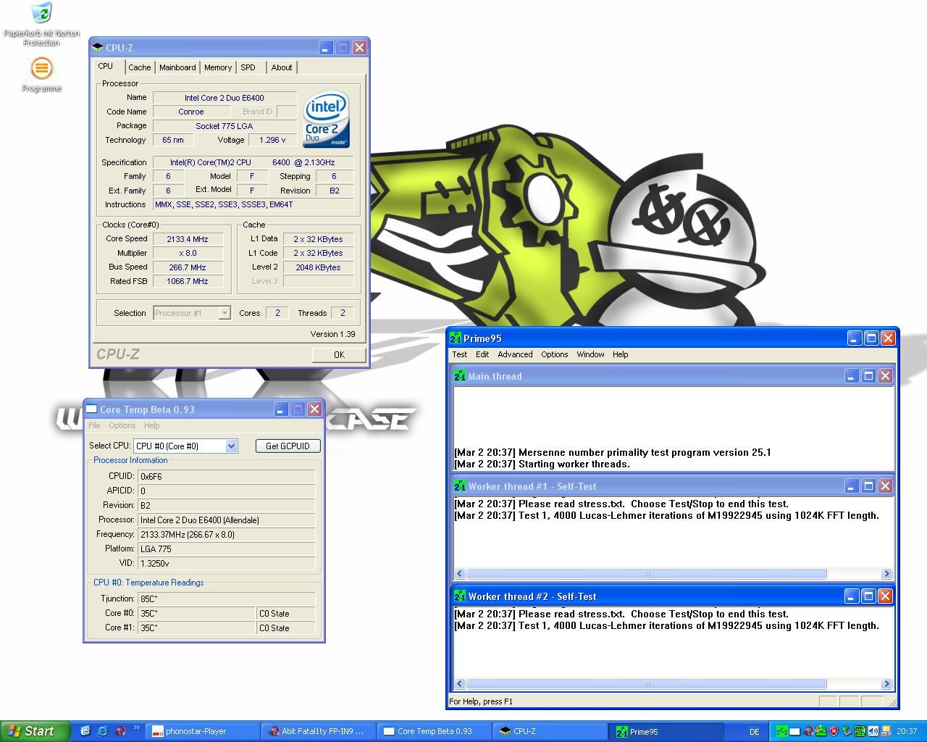Click Worker thread #2 horizontal scrollbar thumb
This screenshot has width=927, height=742.
[x=647, y=683]
